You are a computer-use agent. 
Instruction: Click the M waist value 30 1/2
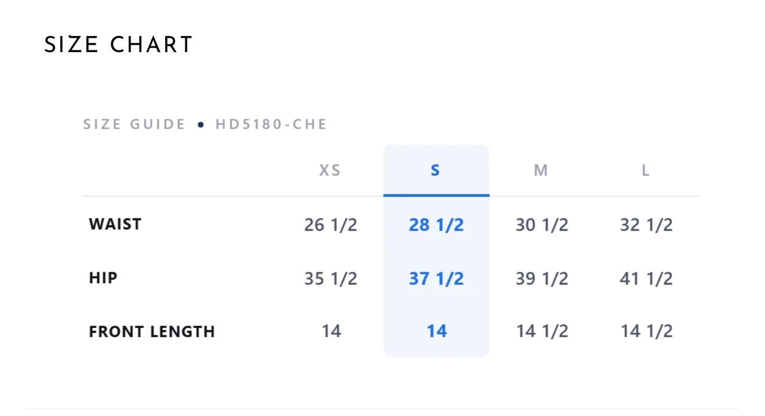pyautogui.click(x=542, y=225)
